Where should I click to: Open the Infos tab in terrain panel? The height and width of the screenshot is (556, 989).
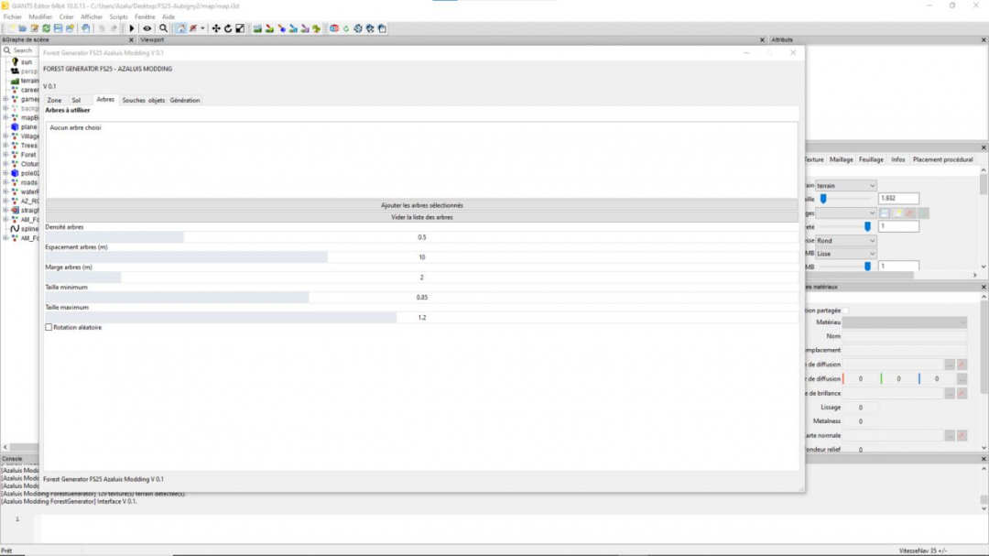point(897,159)
